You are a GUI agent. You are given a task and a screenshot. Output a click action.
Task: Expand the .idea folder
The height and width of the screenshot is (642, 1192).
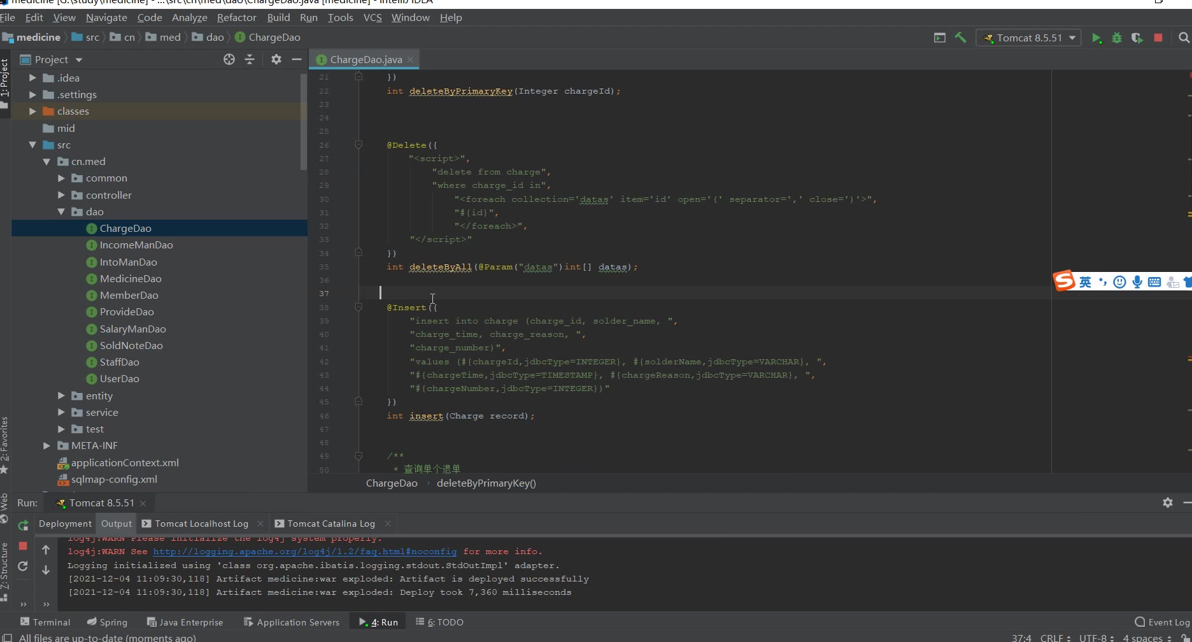click(32, 78)
